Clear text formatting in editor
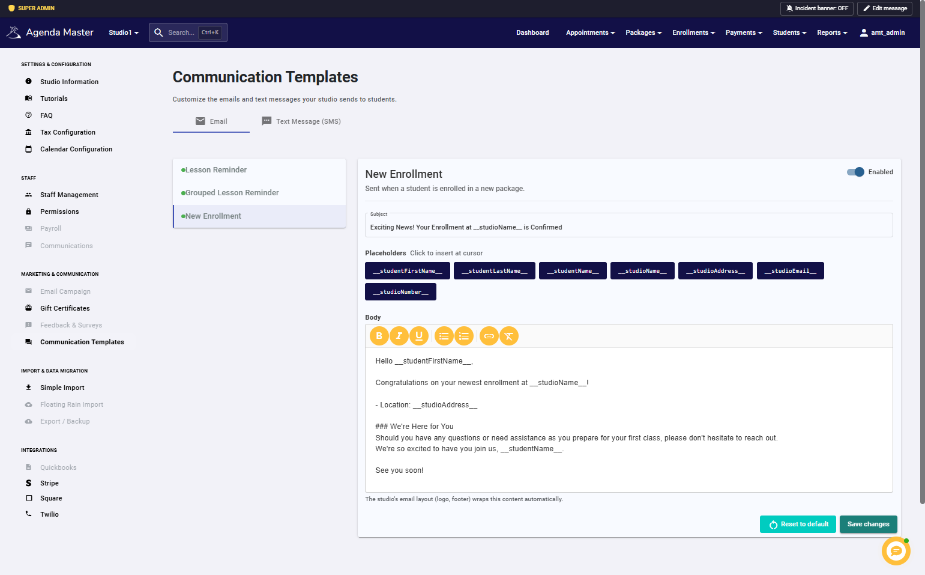 509,336
